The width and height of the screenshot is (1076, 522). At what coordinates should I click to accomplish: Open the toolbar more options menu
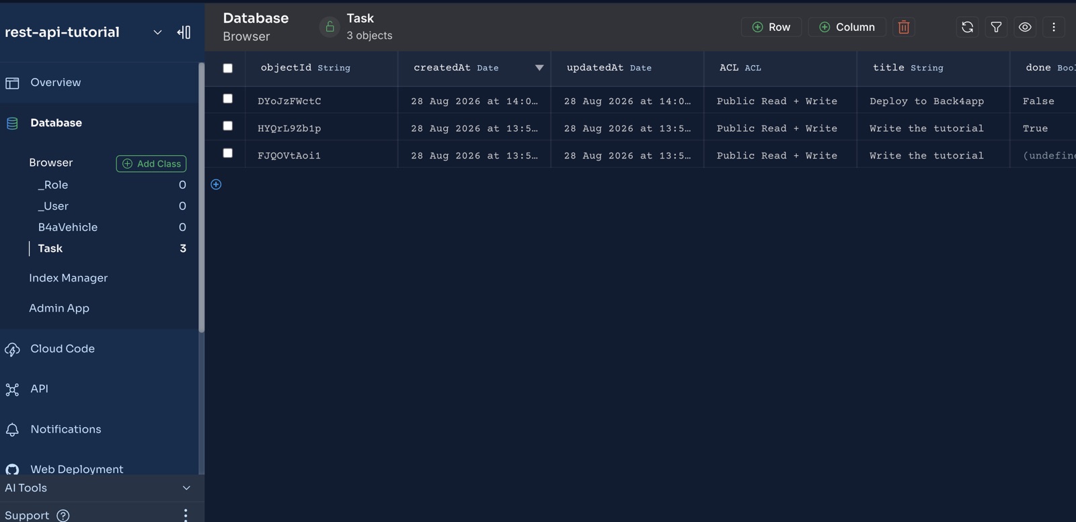tap(1054, 27)
